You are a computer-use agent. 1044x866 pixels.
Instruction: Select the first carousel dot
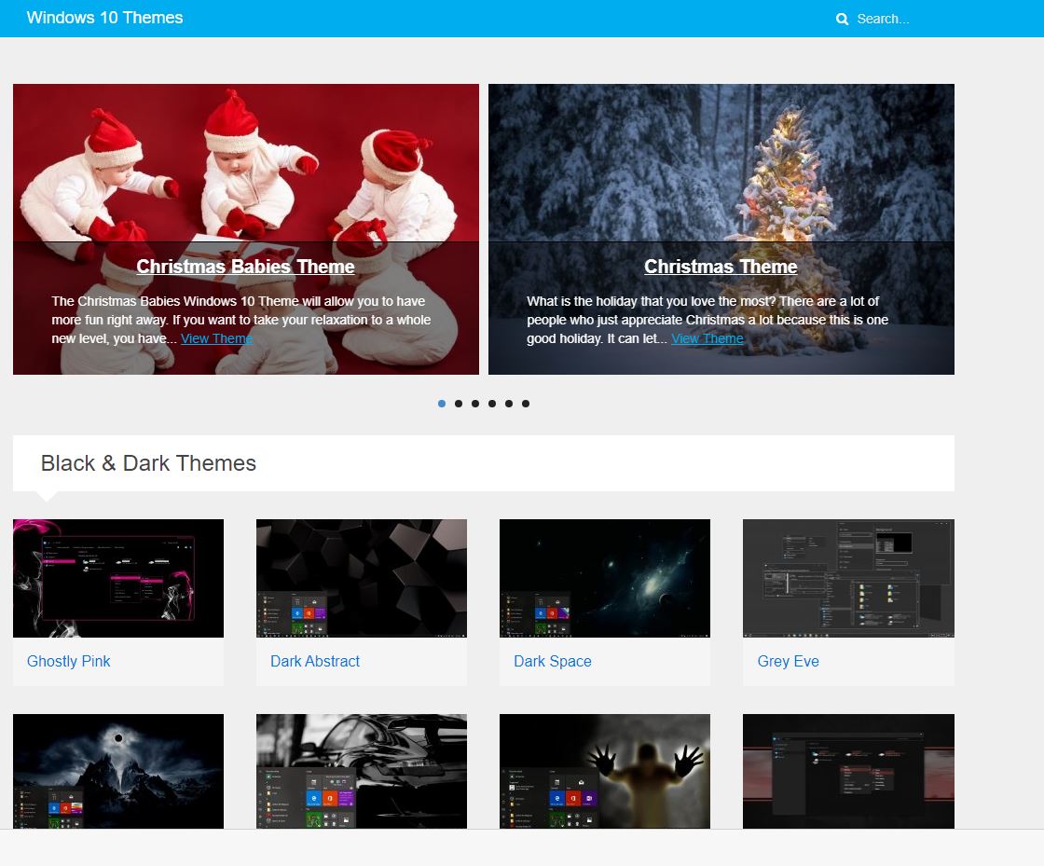(442, 404)
